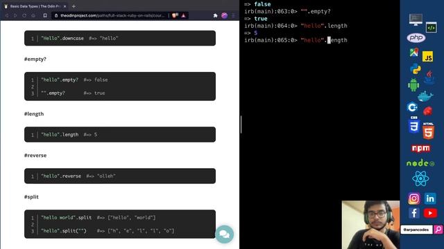Click the split-view divider handle

(241, 124)
